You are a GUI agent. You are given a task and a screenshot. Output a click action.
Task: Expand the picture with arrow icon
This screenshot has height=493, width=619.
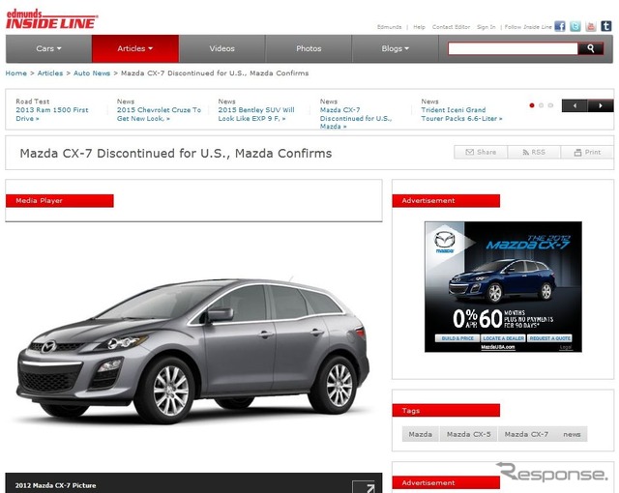pyautogui.click(x=364, y=486)
